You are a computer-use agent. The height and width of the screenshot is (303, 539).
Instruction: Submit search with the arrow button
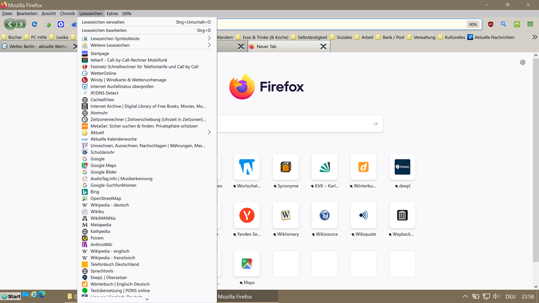click(375, 123)
